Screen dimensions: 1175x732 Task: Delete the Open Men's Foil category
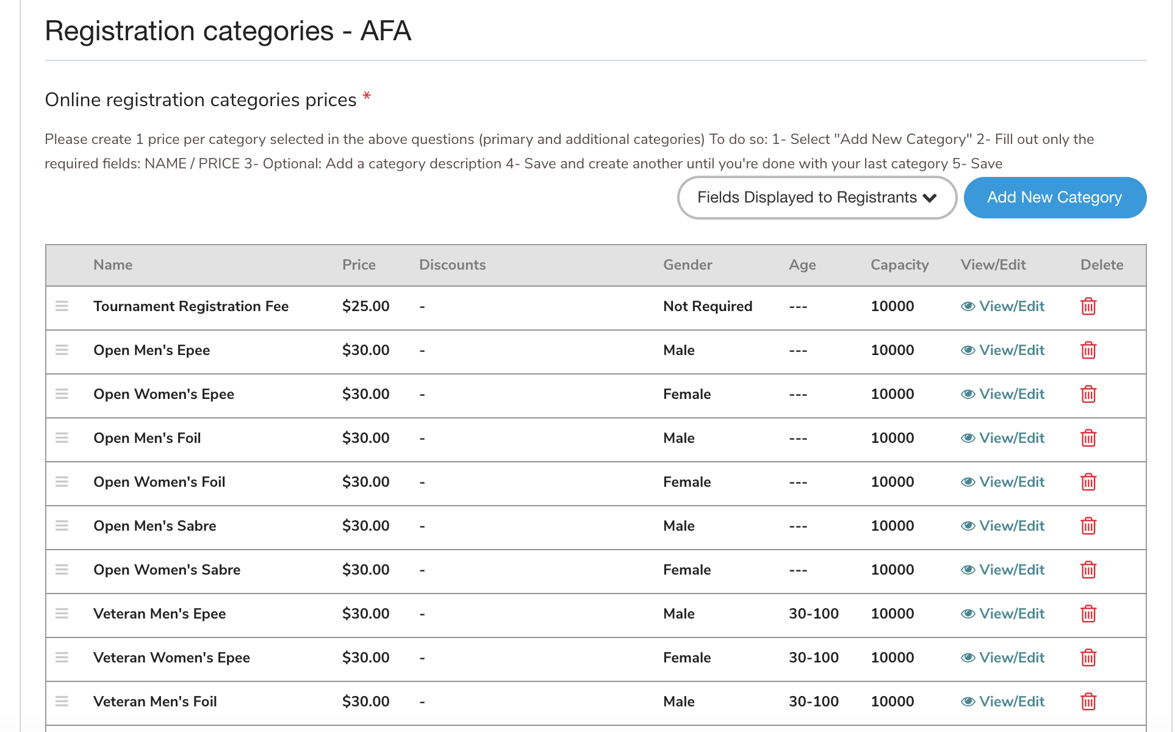click(1088, 438)
